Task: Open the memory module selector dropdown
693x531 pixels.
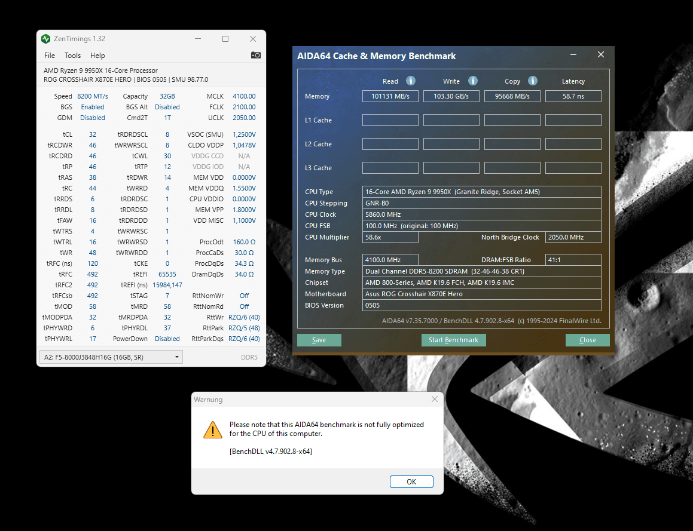Action: coord(111,357)
